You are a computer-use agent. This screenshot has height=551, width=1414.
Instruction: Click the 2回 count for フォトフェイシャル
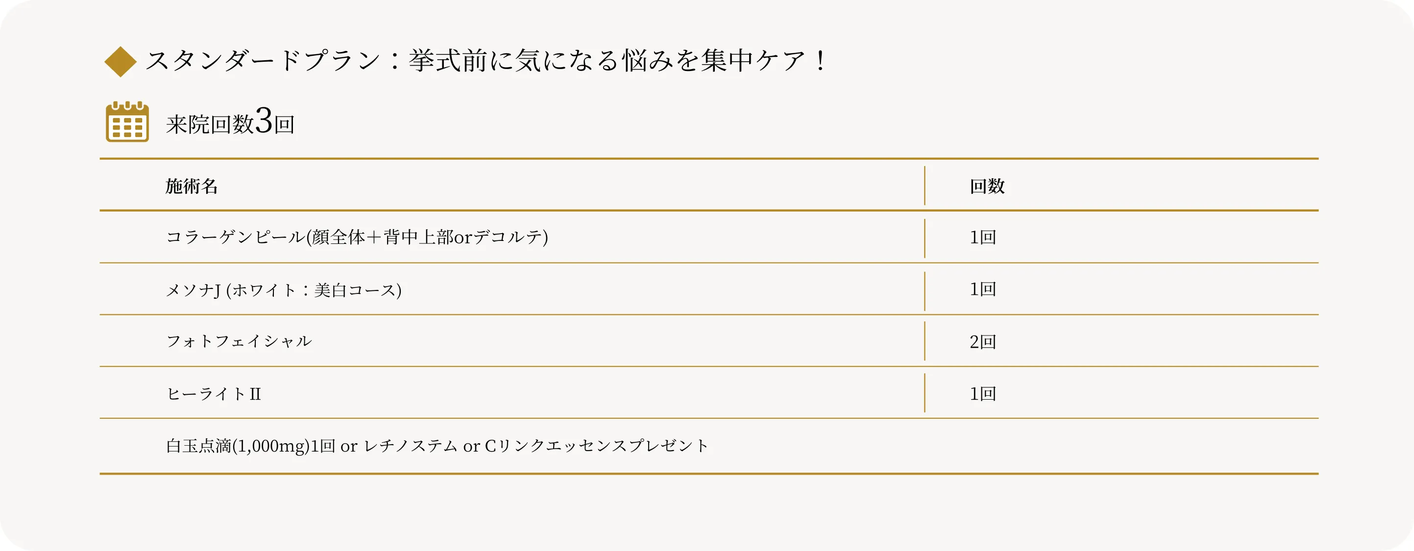[x=982, y=342]
